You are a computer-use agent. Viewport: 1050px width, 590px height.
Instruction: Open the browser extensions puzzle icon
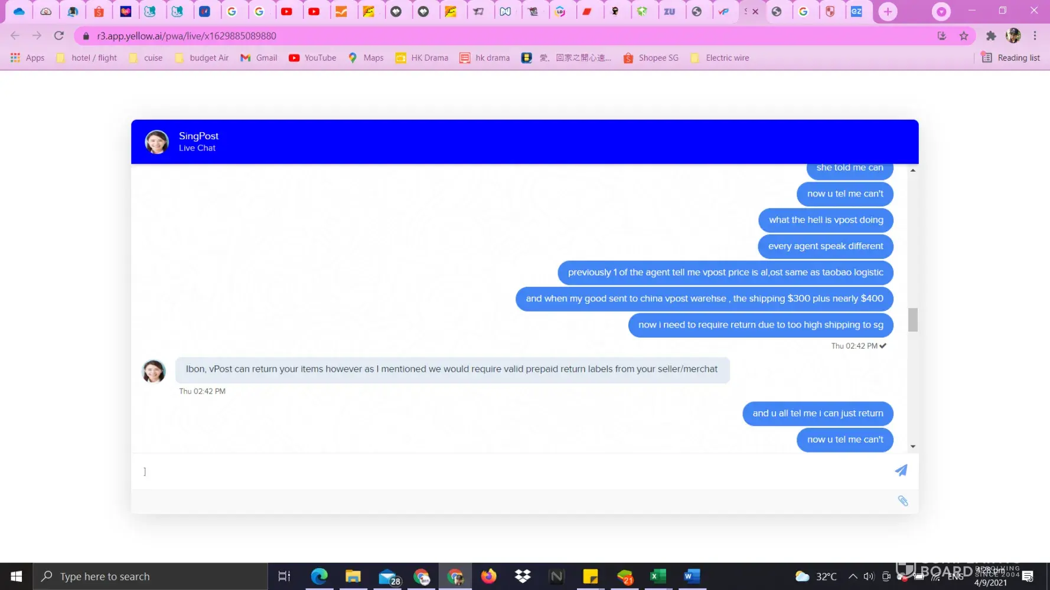pyautogui.click(x=990, y=36)
